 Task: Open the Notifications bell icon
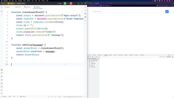click(85, 7)
